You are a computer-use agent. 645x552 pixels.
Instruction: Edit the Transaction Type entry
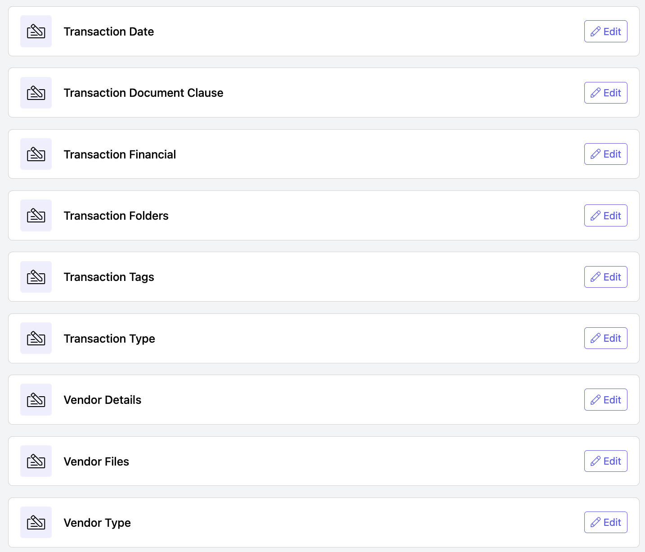click(605, 338)
